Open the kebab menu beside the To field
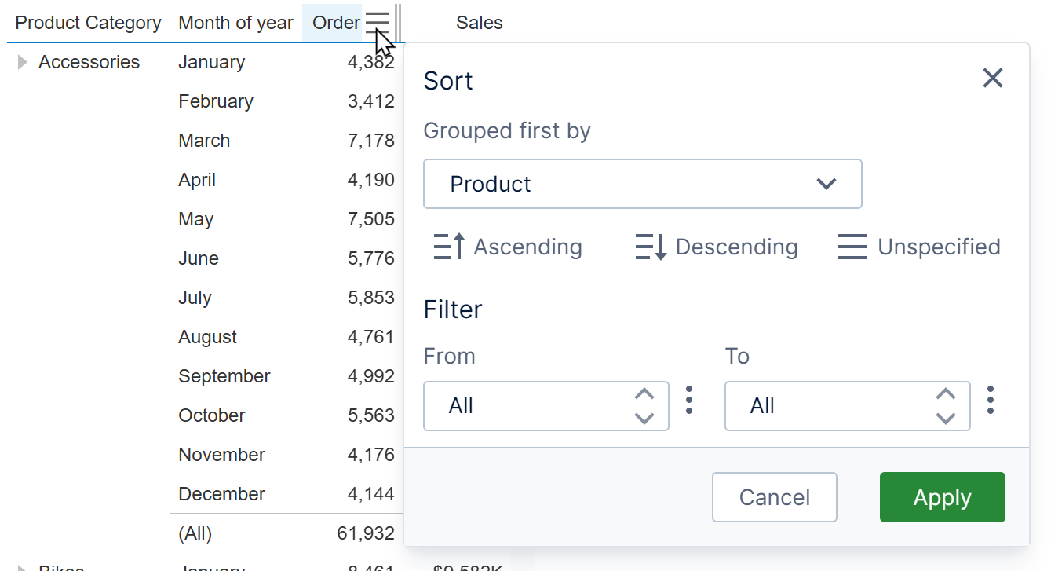Screen dimensions: 1051x571 990,401
